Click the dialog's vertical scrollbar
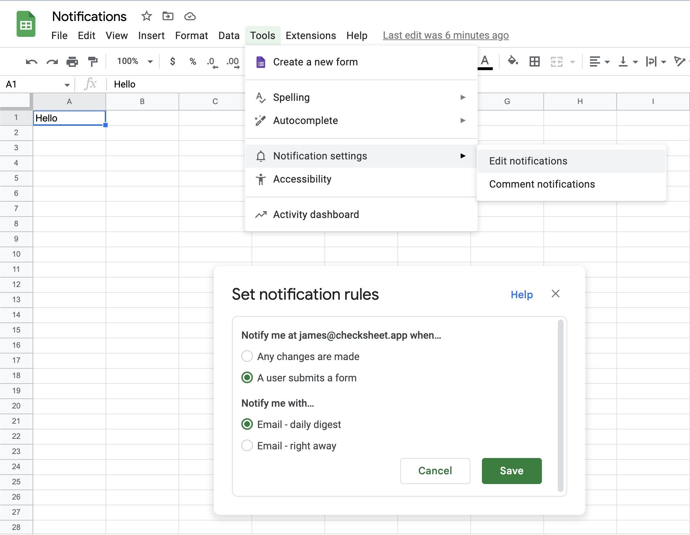Image resolution: width=690 pixels, height=535 pixels. [x=561, y=406]
